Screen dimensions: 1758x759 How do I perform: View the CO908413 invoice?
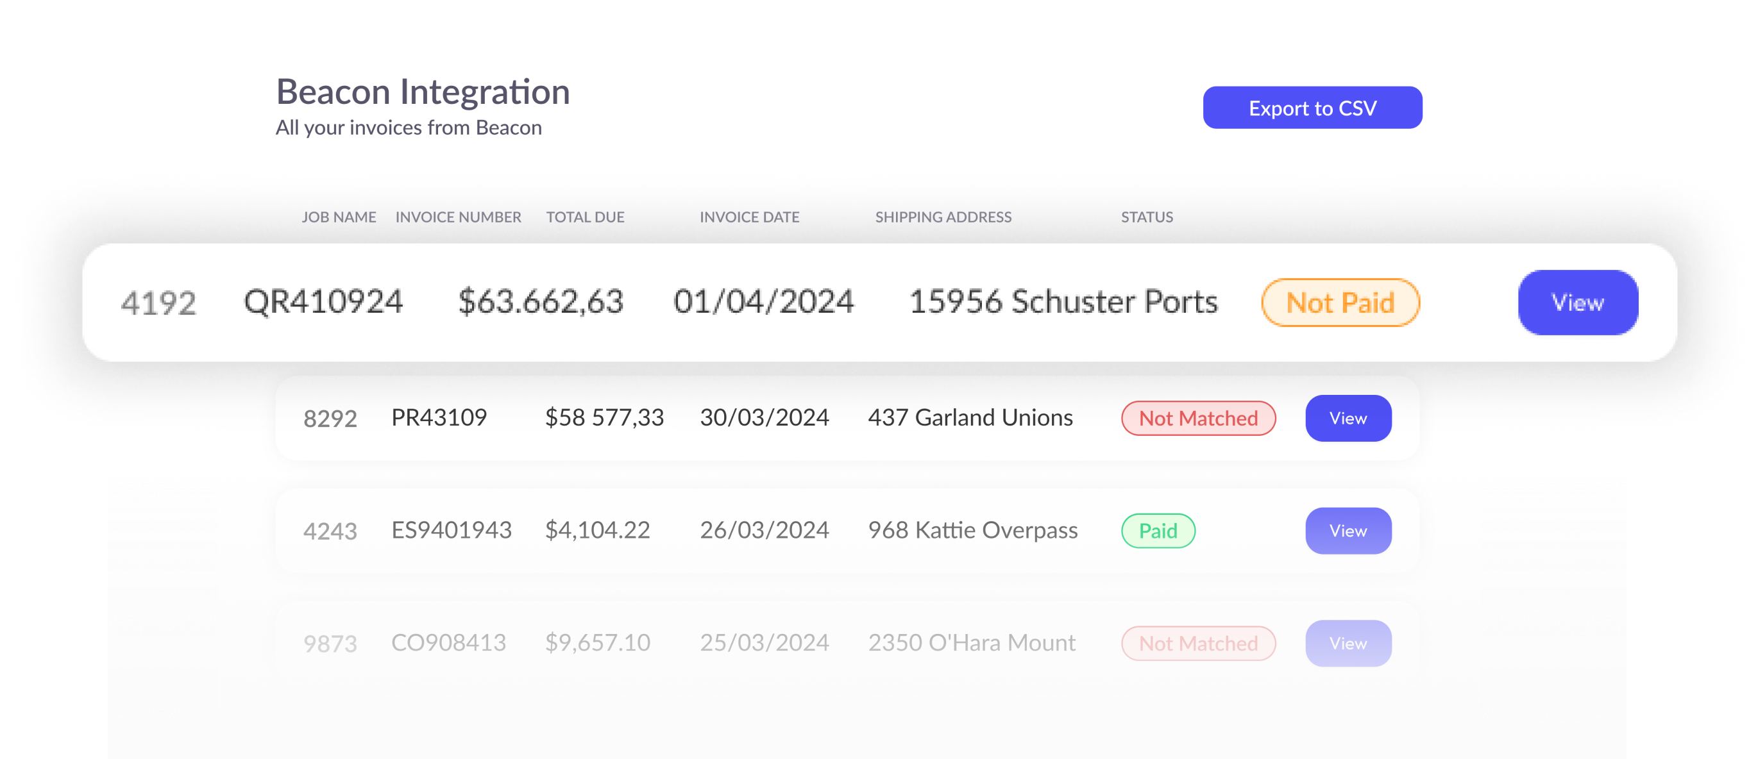click(1348, 643)
